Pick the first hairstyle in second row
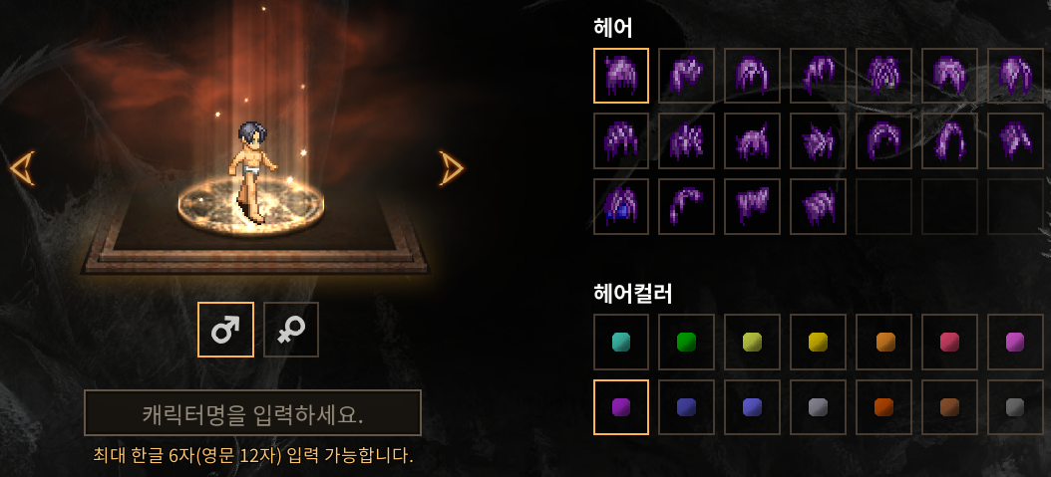The height and width of the screenshot is (477, 1051). [620, 140]
